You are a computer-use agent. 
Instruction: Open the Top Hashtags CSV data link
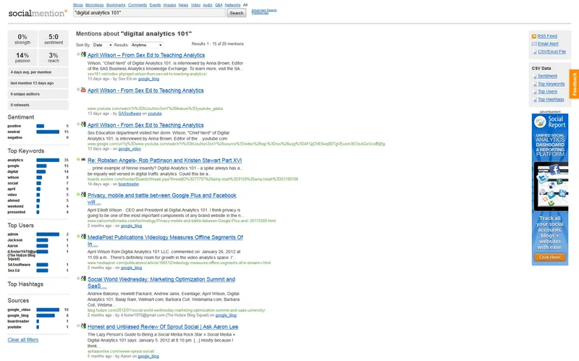point(551,100)
